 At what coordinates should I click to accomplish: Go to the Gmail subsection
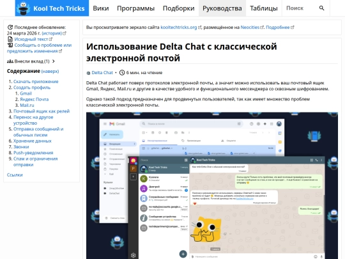(26, 93)
